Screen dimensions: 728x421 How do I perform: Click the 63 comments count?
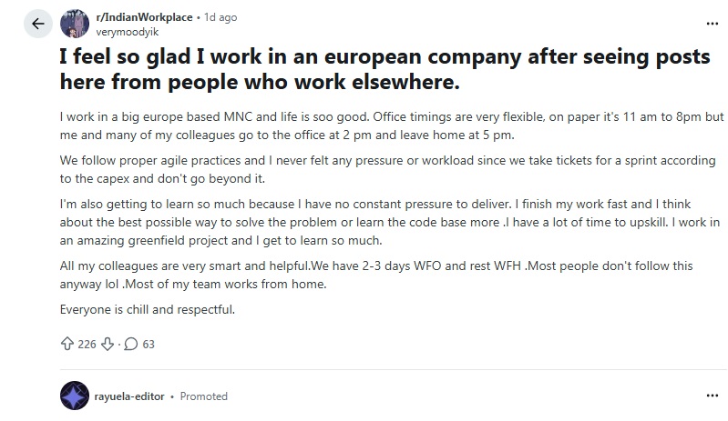149,344
